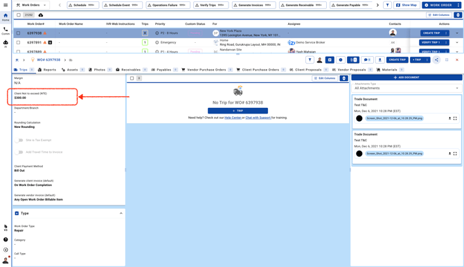The width and height of the screenshot is (464, 267).
Task: Open help question mark in sidebar
Action: [x=6, y=239]
